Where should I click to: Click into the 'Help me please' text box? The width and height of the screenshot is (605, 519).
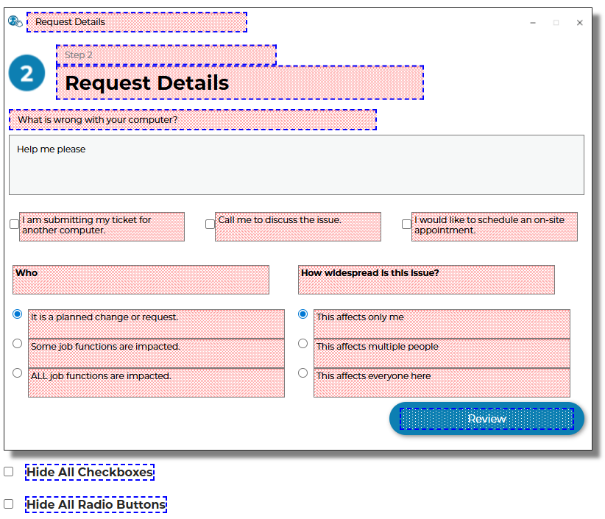(296, 165)
